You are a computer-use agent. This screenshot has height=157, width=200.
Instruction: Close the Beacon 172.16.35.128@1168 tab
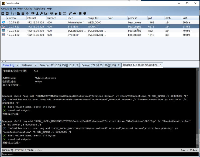119,65
